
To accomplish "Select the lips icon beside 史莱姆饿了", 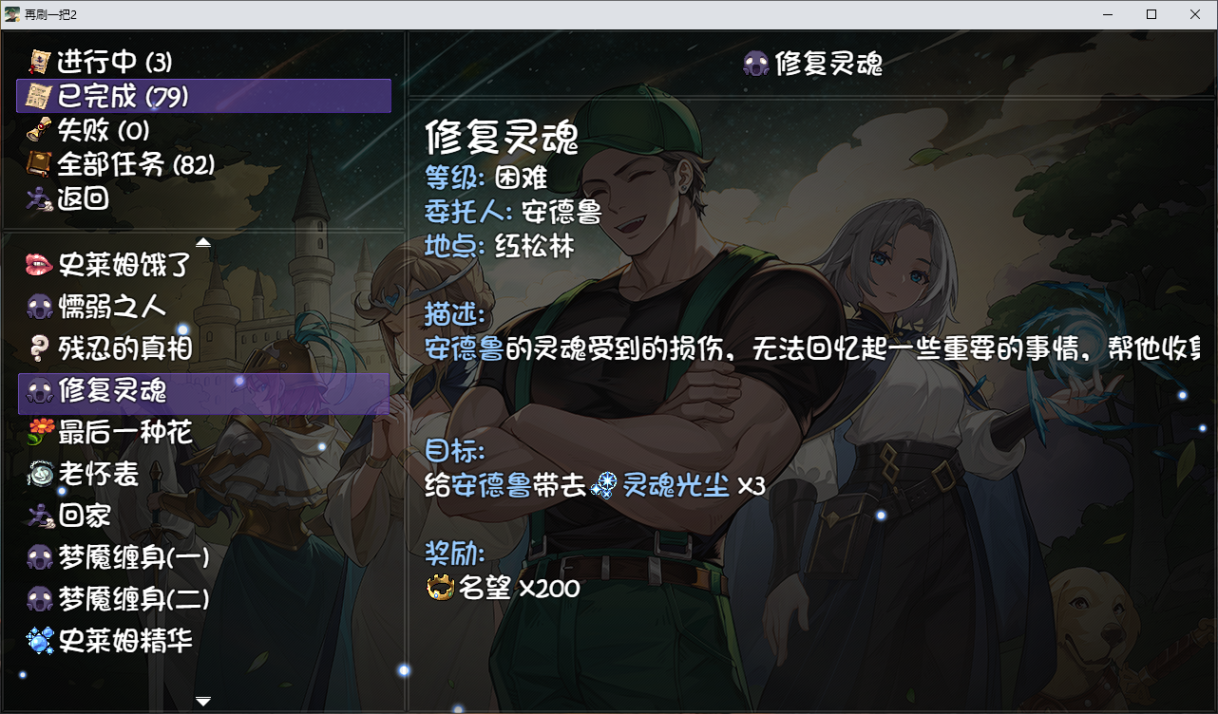I will click(x=39, y=266).
